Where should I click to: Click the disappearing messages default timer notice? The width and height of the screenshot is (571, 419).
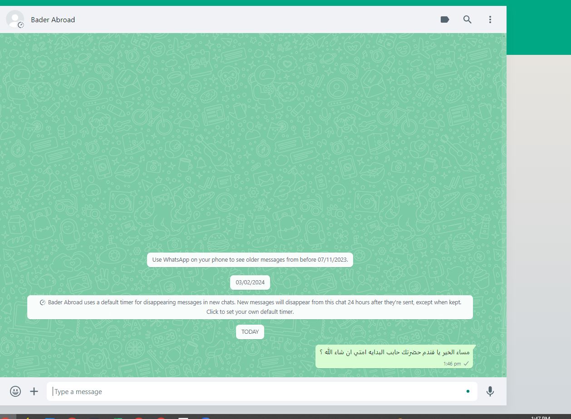tap(250, 307)
